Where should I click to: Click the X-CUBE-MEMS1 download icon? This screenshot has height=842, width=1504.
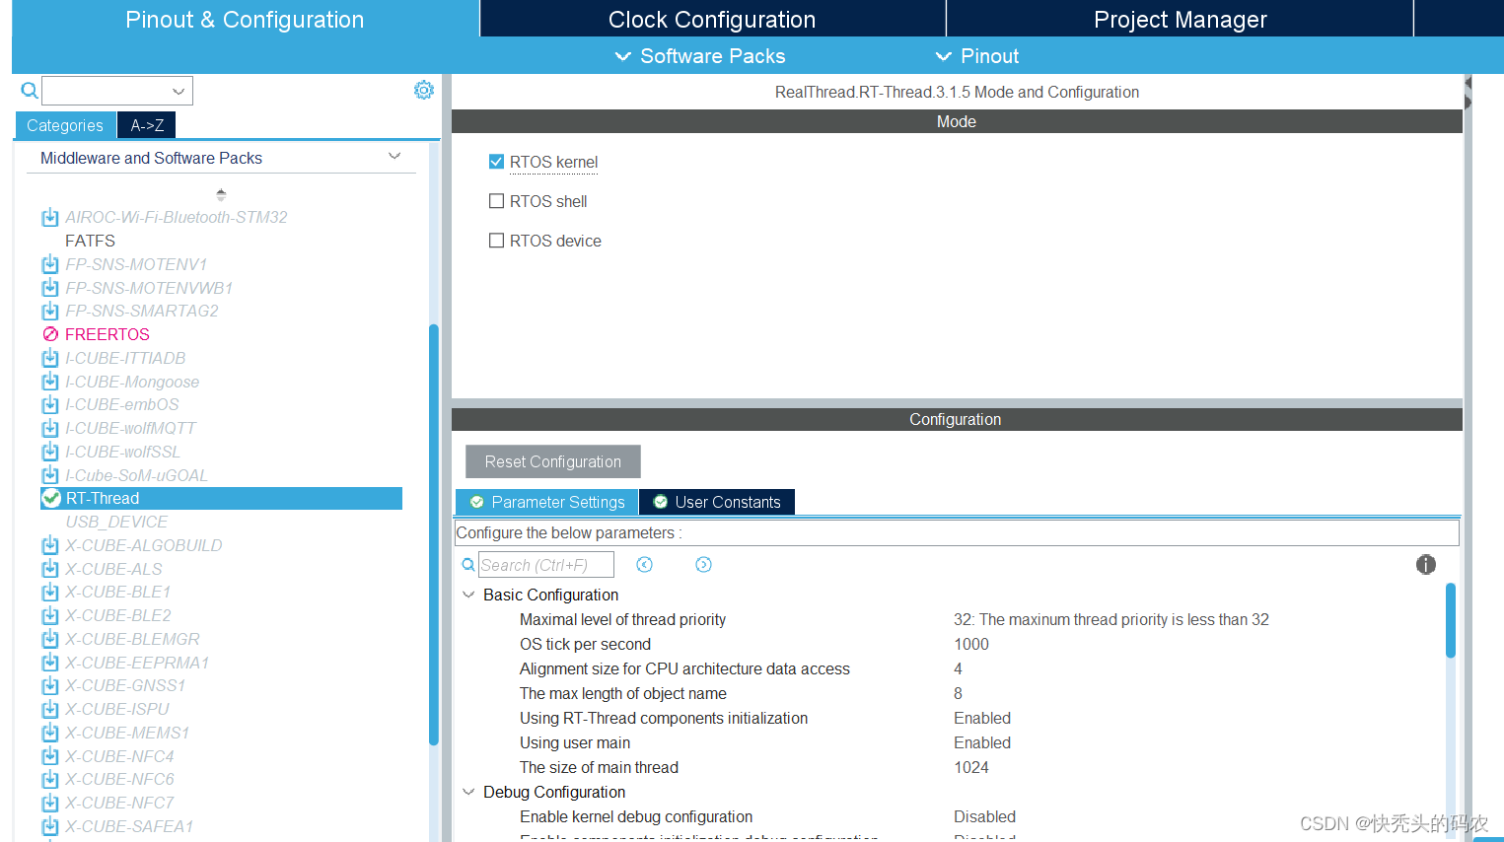(50, 733)
